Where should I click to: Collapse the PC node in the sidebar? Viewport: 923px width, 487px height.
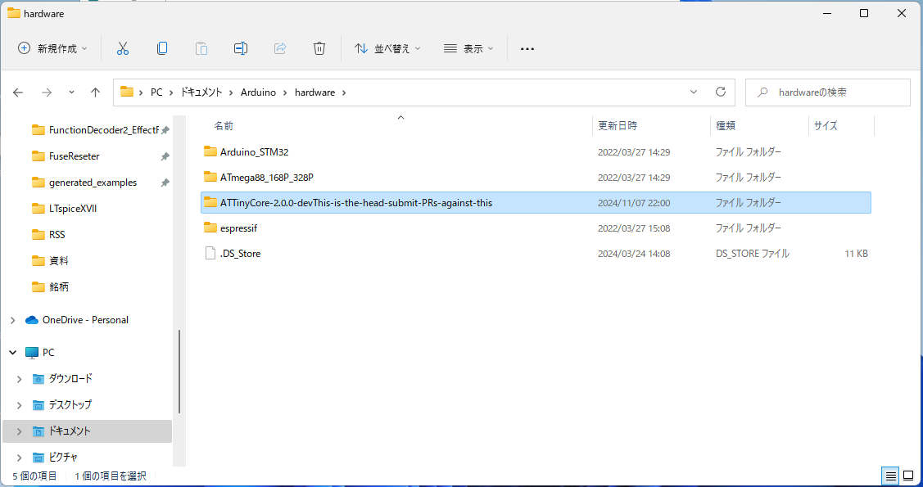(x=12, y=352)
